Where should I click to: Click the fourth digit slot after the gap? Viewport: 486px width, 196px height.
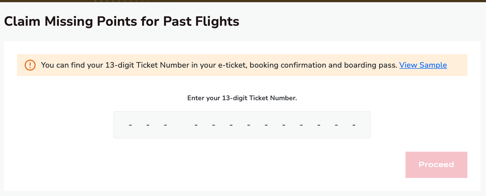click(196, 125)
